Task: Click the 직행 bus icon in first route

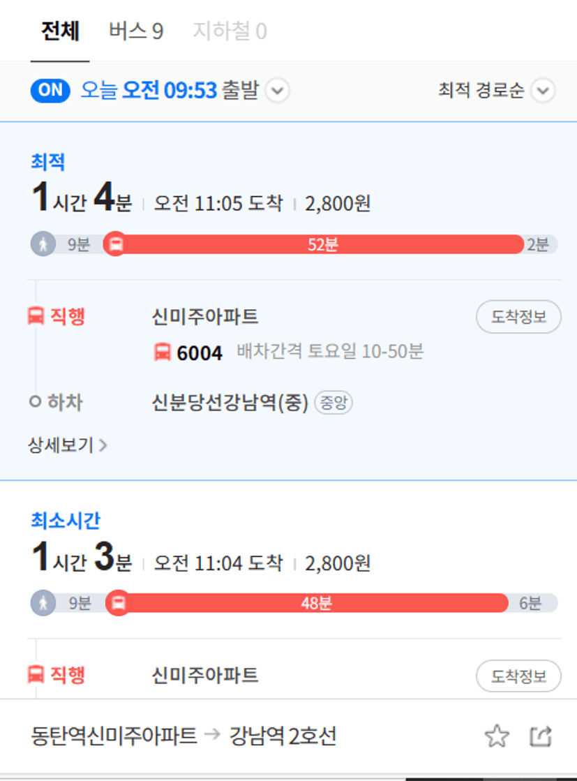Action: tap(36, 315)
